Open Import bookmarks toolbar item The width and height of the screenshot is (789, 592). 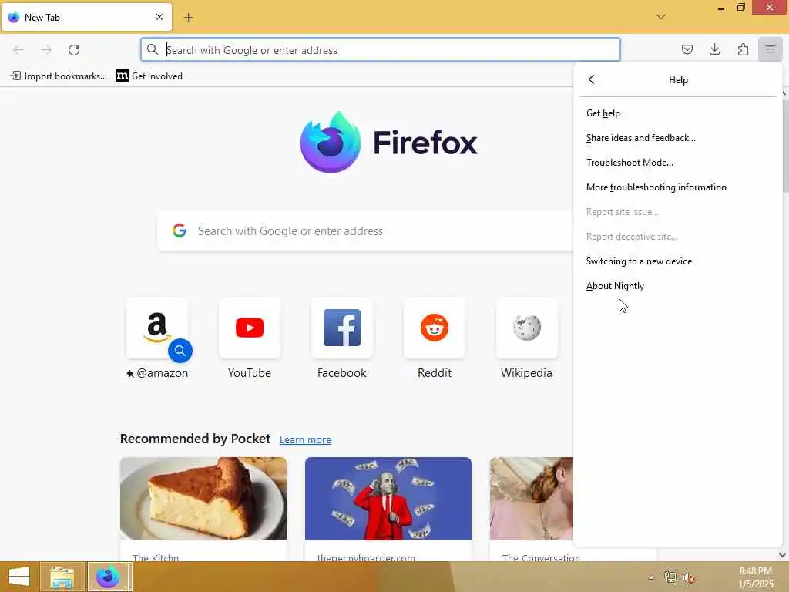coord(59,76)
